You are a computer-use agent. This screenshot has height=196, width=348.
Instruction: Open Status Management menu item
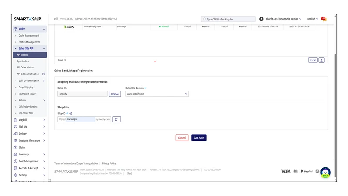29,42
